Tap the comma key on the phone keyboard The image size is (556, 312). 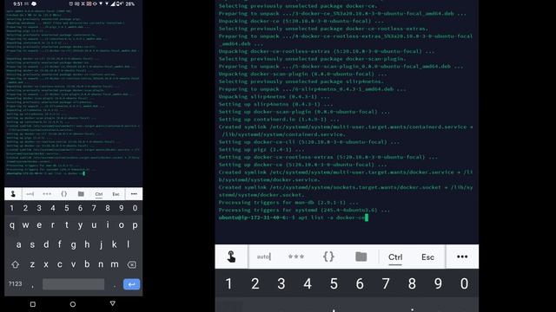(x=32, y=286)
